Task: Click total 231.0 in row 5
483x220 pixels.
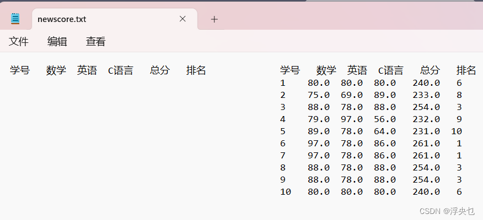Action: point(426,131)
